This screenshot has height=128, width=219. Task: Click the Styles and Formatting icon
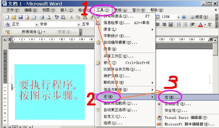coord(7,25)
